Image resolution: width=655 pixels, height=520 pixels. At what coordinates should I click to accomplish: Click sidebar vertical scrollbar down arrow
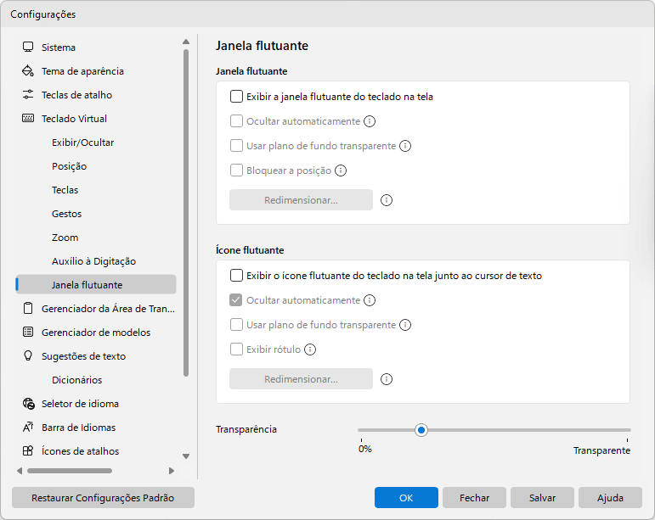click(x=186, y=456)
